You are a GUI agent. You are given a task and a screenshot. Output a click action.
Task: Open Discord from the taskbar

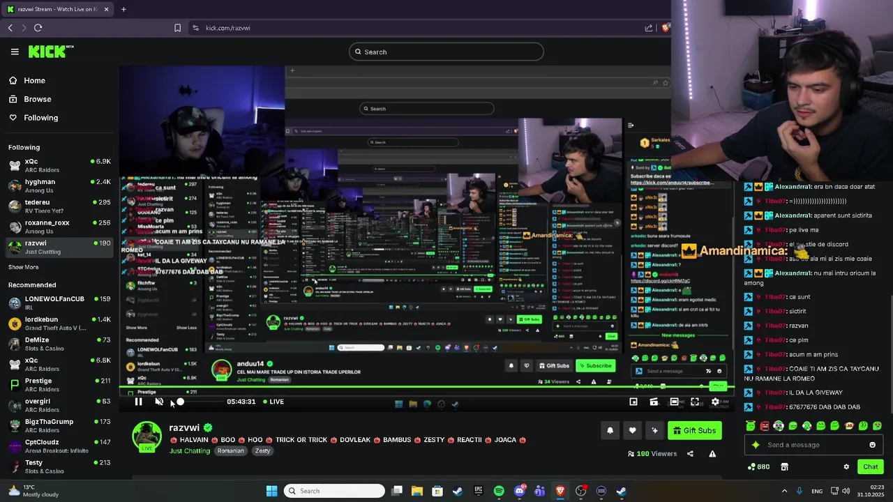click(x=519, y=491)
